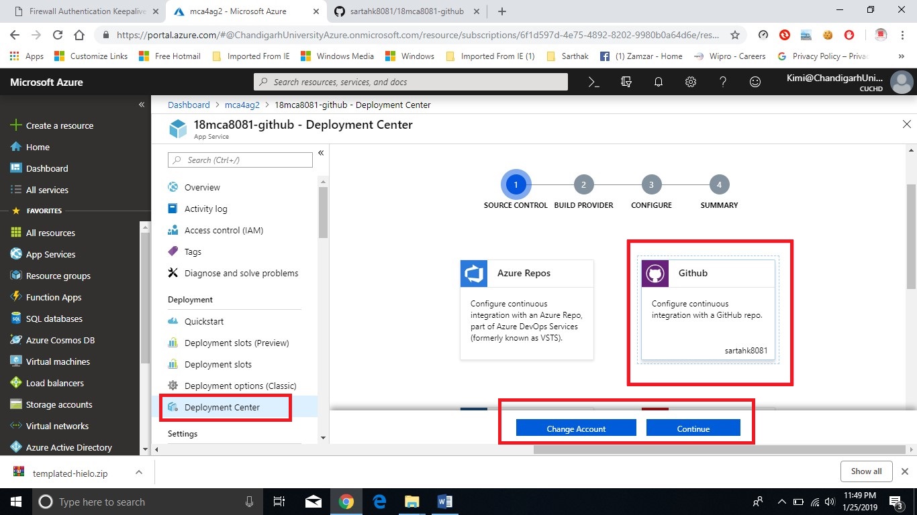Go to Configure step 3
Viewport: 917px width, 515px height.
(x=651, y=184)
